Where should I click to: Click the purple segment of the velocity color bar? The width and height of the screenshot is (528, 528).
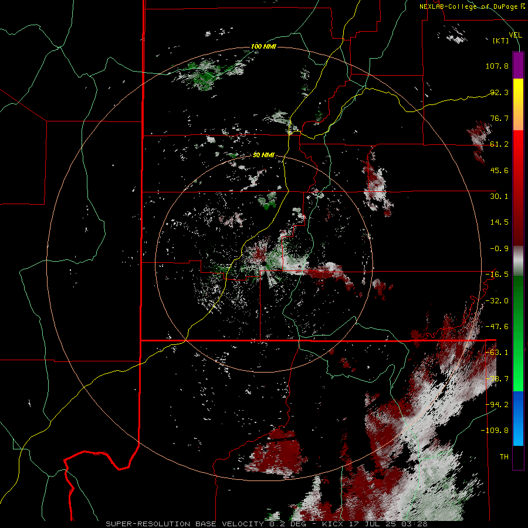point(518,65)
